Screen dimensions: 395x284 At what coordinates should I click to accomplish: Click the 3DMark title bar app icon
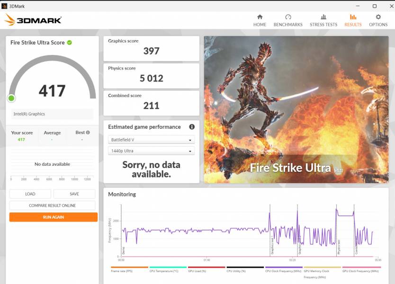4,6
